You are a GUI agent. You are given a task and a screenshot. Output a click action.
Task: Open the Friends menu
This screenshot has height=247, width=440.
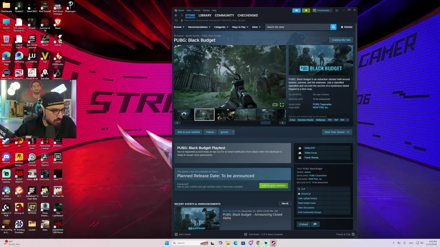point(197,10)
